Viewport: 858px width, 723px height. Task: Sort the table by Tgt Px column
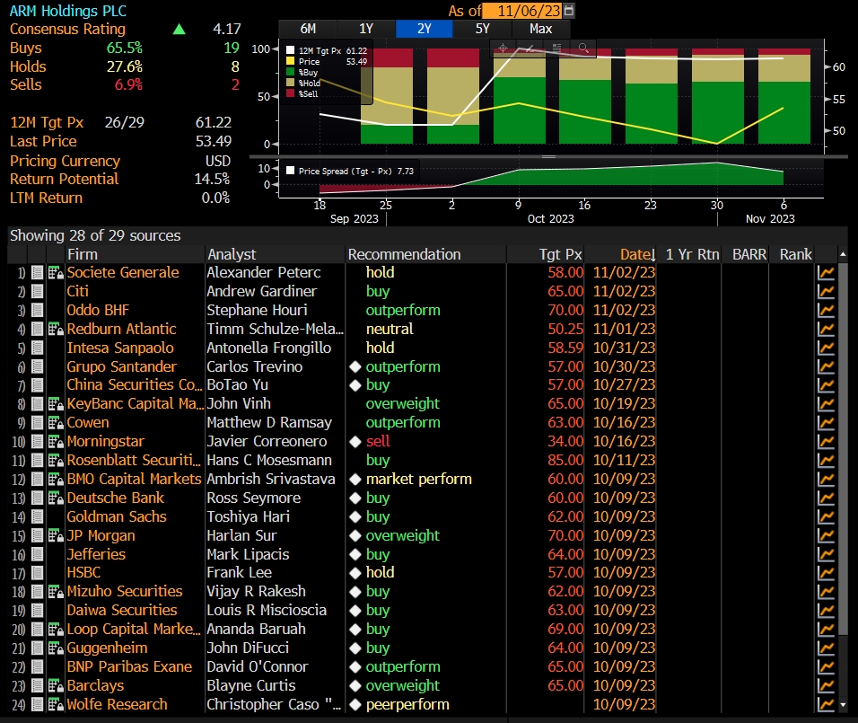(560, 254)
